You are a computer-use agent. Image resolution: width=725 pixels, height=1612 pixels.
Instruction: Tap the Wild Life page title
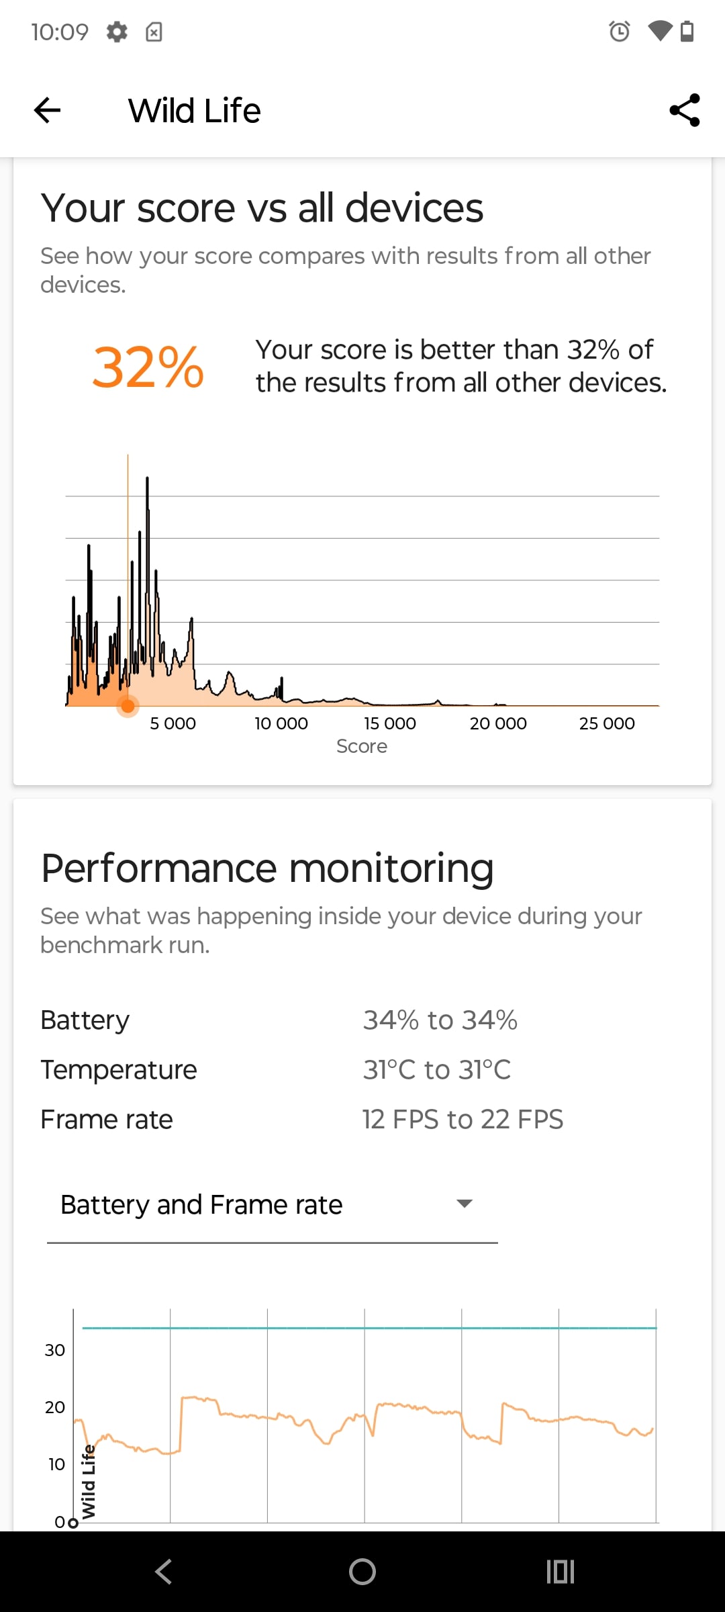[x=194, y=110]
